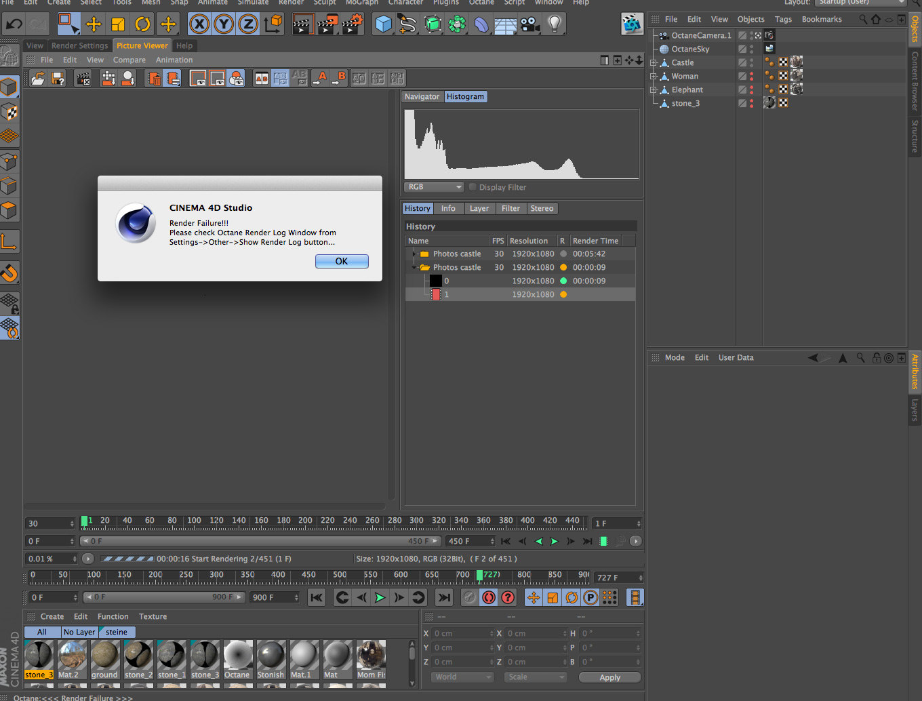Select the steine material layer filter
922x701 pixels.
pos(117,632)
